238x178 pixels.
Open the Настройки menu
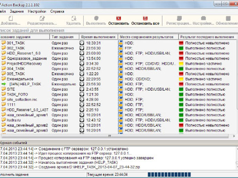pos(37,11)
